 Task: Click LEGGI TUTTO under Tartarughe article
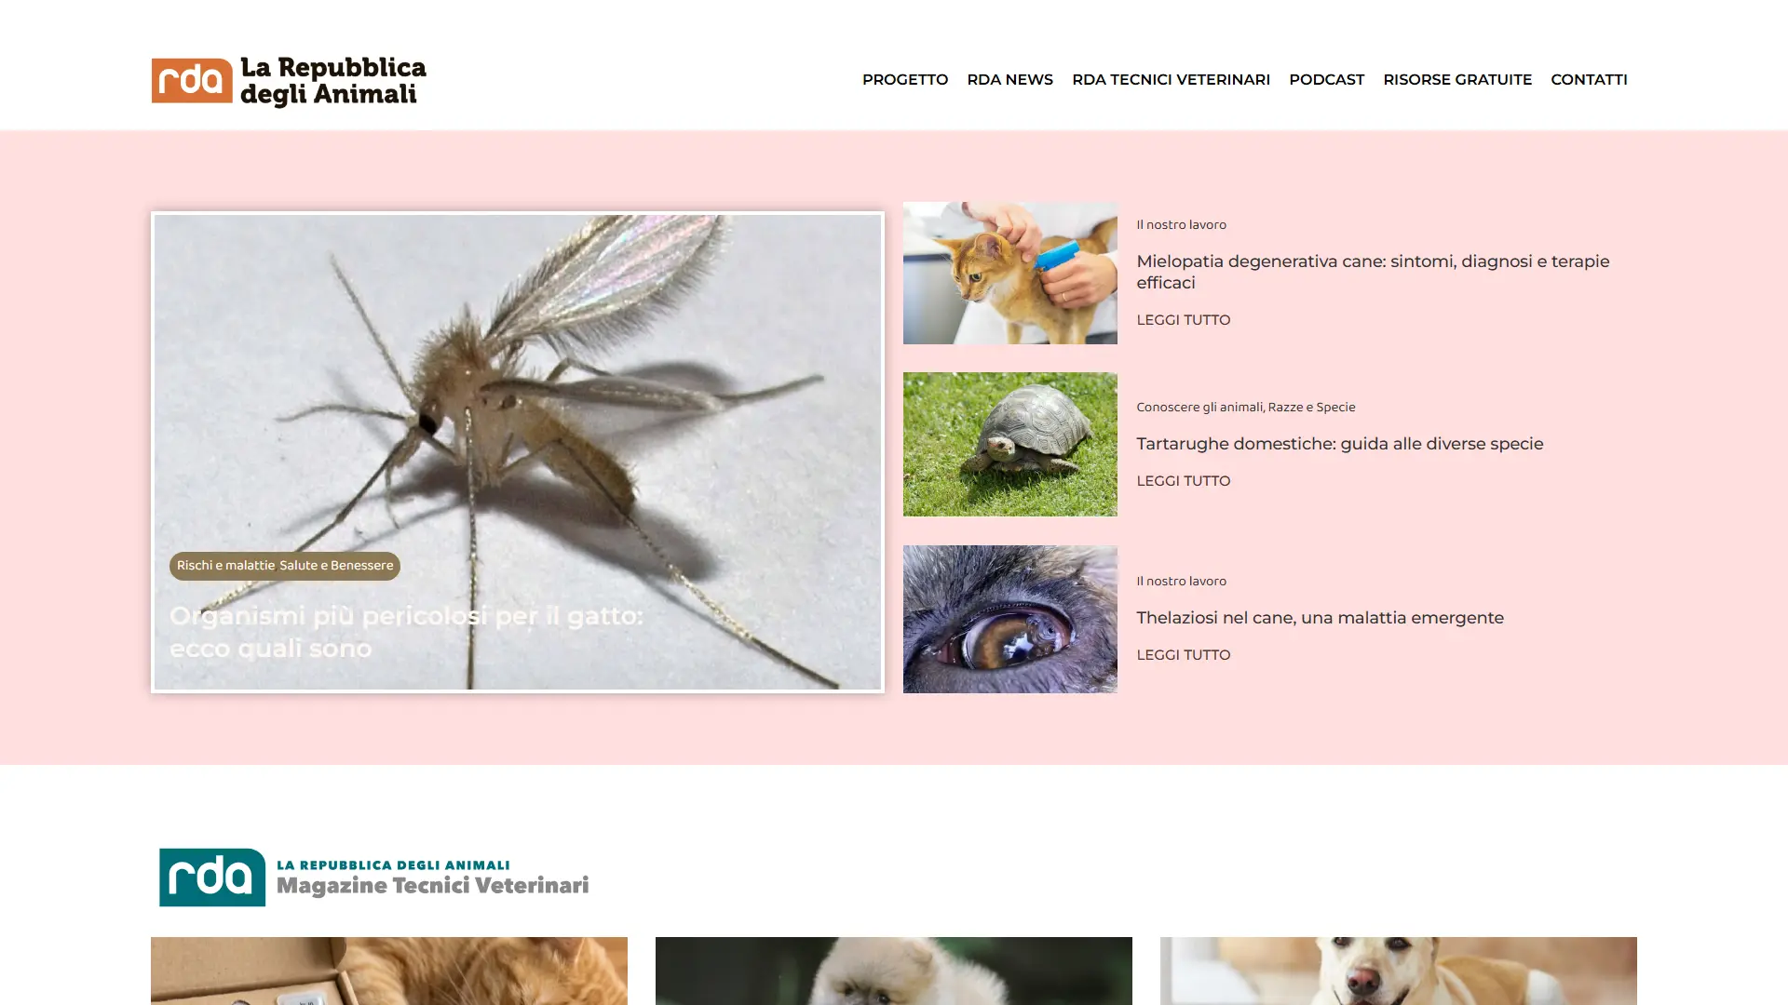point(1183,481)
